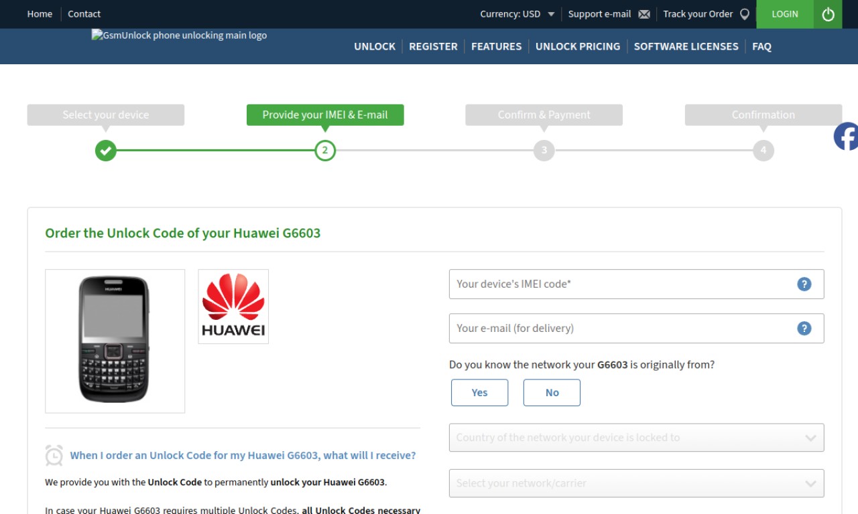Open the FAQ menu item

pyautogui.click(x=761, y=46)
